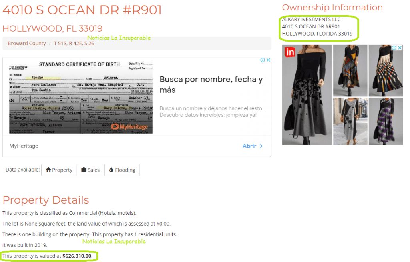Close the MyHeritage ad with X icon

coord(268,60)
